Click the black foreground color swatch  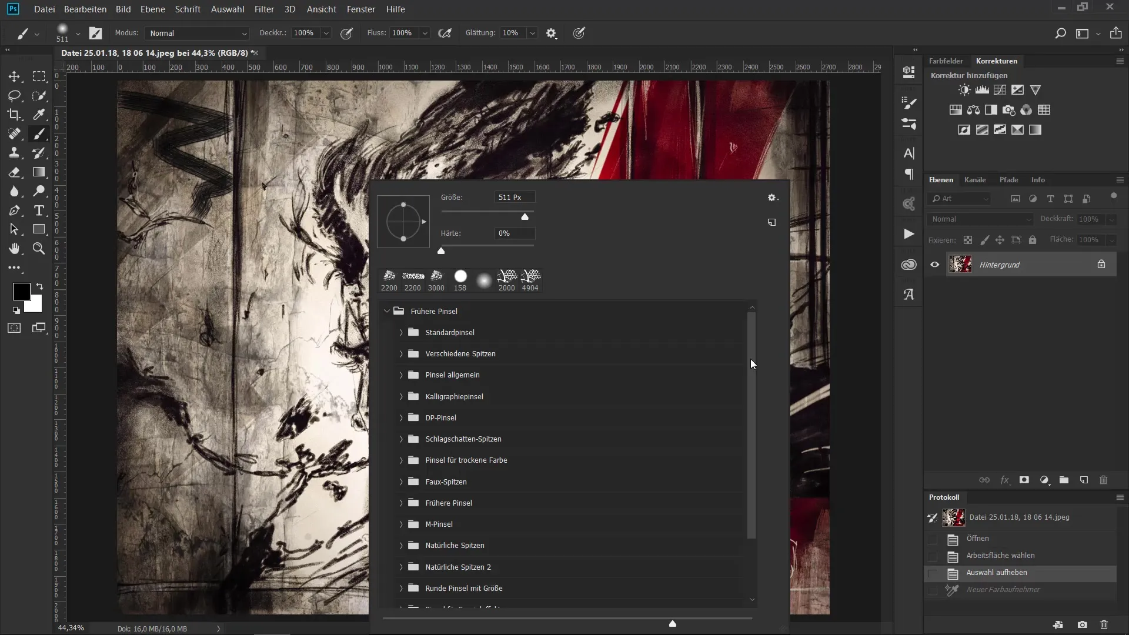pos(22,291)
